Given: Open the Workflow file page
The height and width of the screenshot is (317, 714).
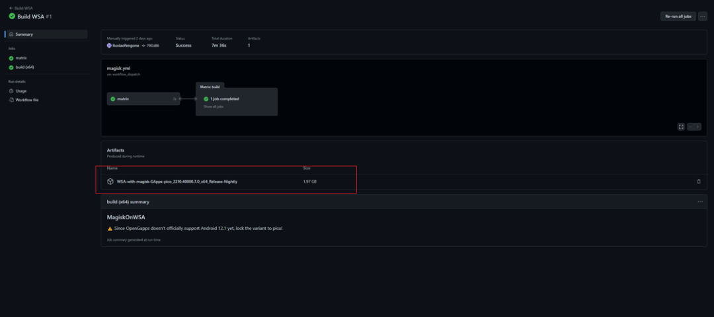Looking at the screenshot, I should 27,100.
